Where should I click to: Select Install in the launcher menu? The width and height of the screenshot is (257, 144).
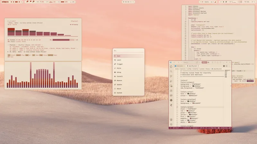[128, 76]
